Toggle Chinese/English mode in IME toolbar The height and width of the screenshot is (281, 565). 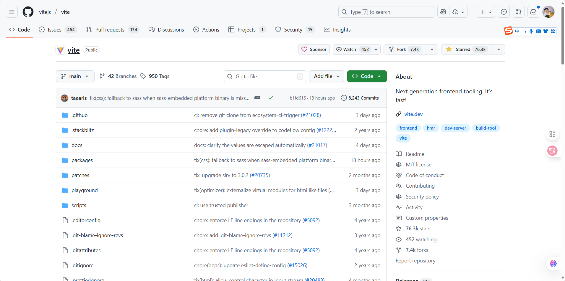[517, 31]
